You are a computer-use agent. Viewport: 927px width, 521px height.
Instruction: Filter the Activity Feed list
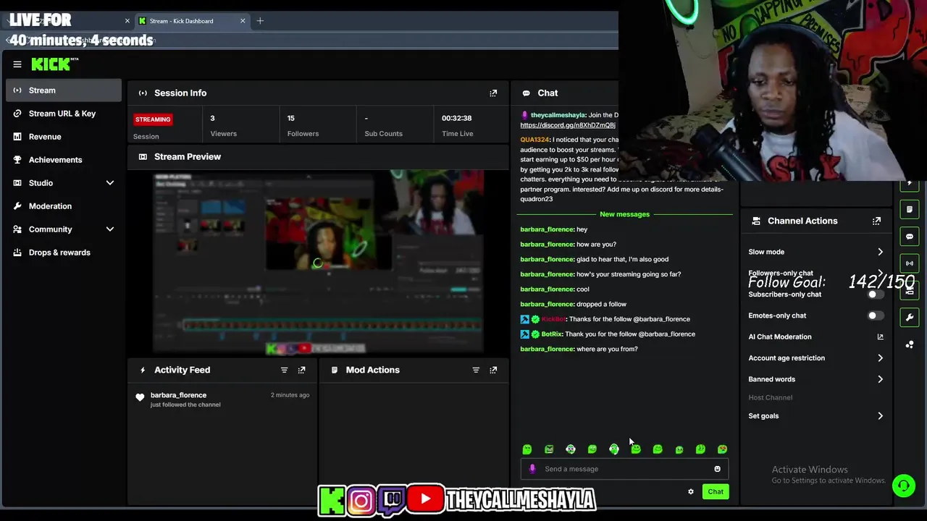click(x=284, y=370)
